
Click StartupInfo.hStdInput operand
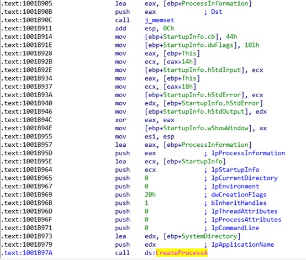pyautogui.click(x=202, y=70)
